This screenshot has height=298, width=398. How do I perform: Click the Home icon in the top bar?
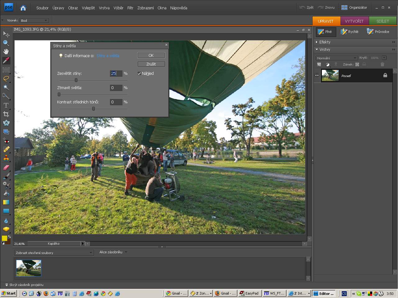23,8
